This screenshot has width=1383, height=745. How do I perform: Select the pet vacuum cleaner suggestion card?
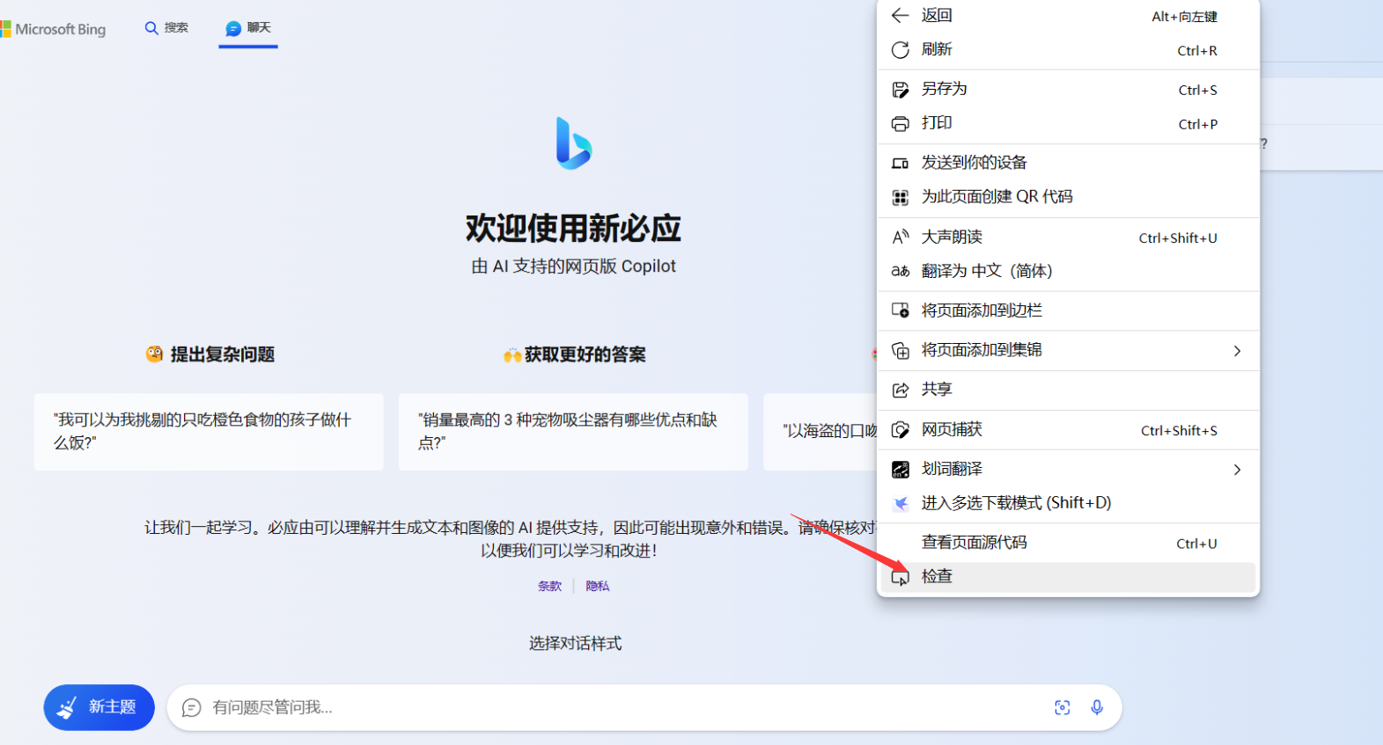pos(573,432)
